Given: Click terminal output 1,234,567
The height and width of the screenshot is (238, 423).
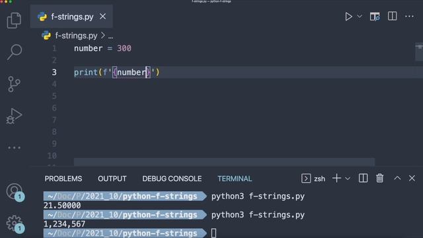Looking at the screenshot, I should point(65,224).
